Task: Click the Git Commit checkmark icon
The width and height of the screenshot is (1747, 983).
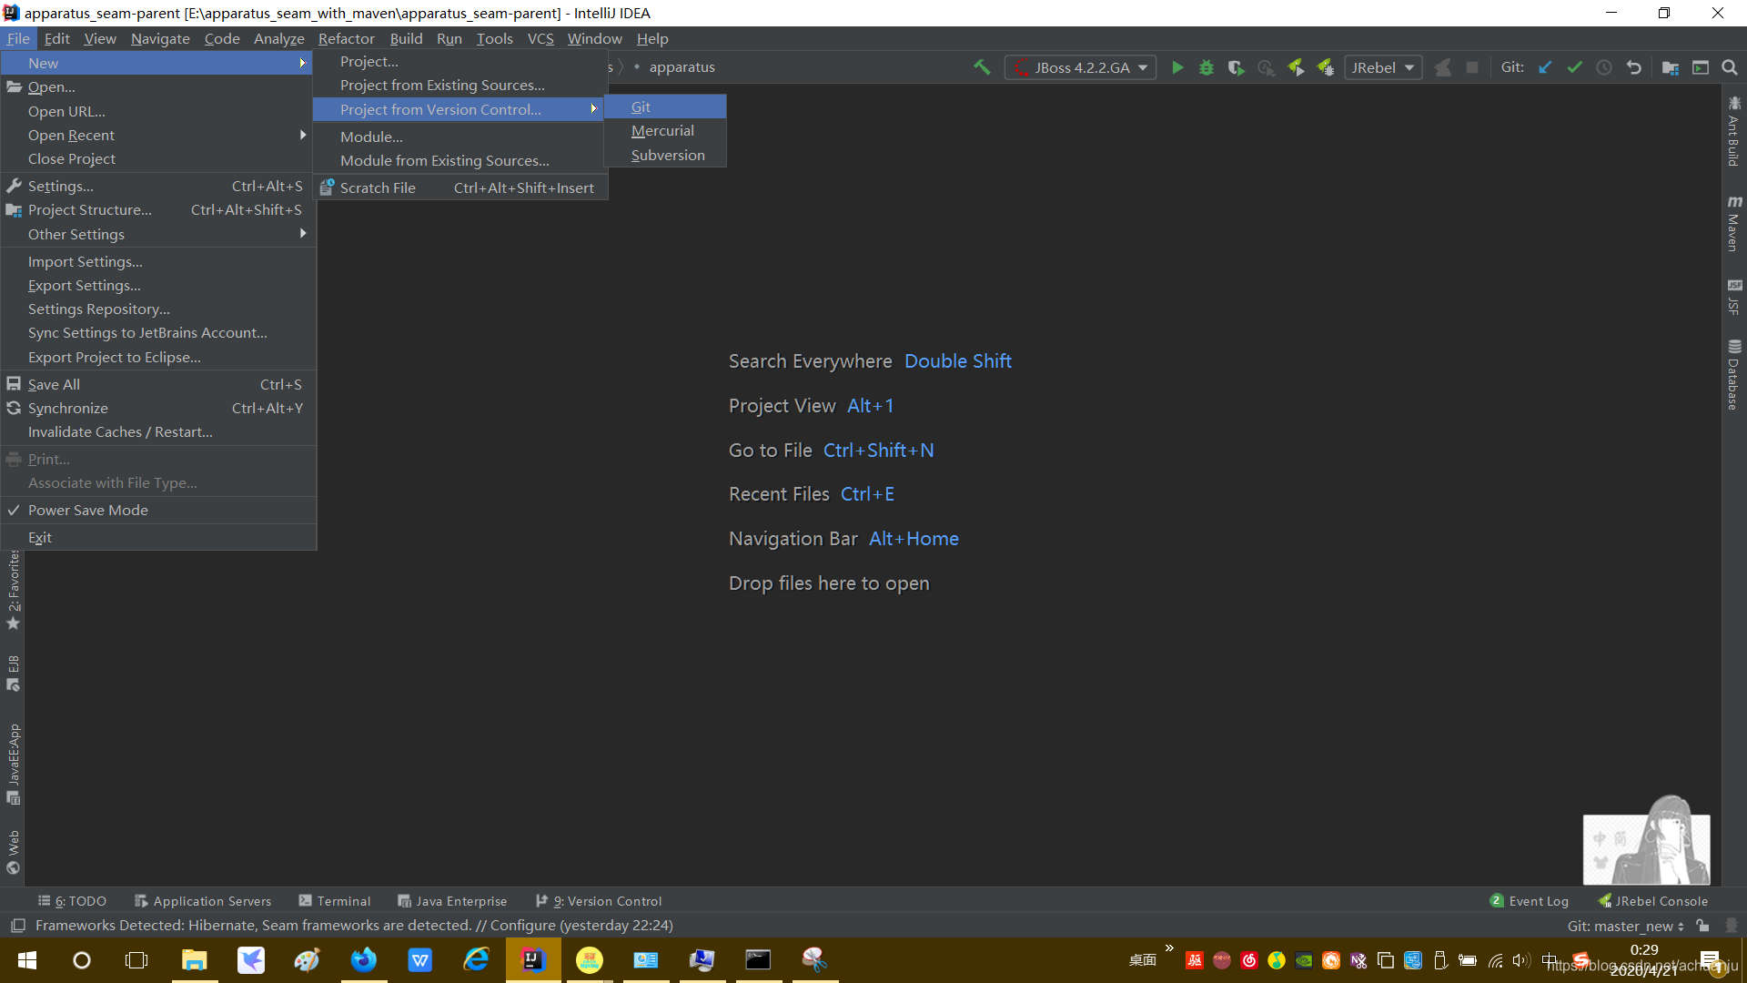Action: pyautogui.click(x=1574, y=67)
